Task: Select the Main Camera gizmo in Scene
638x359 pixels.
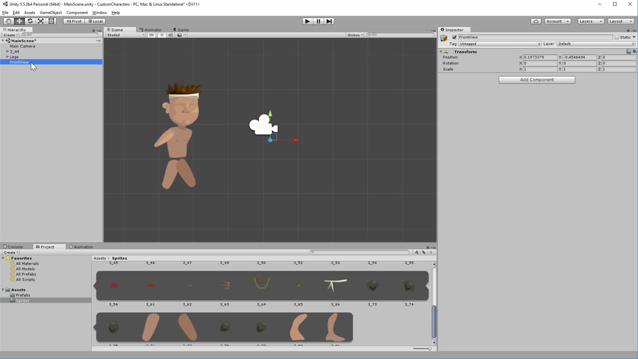Action: [263, 125]
